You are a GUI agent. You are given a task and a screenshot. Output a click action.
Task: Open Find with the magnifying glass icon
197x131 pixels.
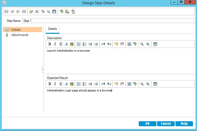(48, 12)
